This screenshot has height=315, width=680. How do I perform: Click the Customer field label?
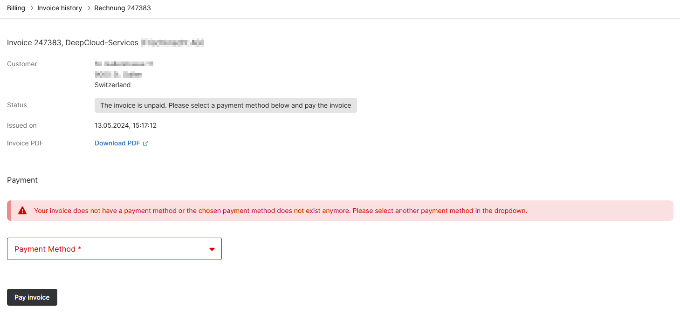pyautogui.click(x=22, y=64)
